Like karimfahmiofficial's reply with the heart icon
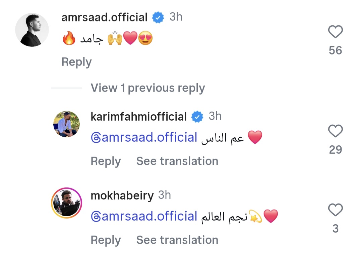The width and height of the screenshot is (362, 261). click(335, 131)
